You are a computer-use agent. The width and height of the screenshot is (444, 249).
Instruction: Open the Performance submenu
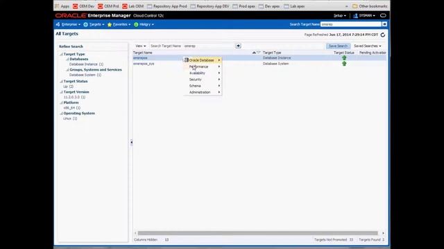(203, 66)
